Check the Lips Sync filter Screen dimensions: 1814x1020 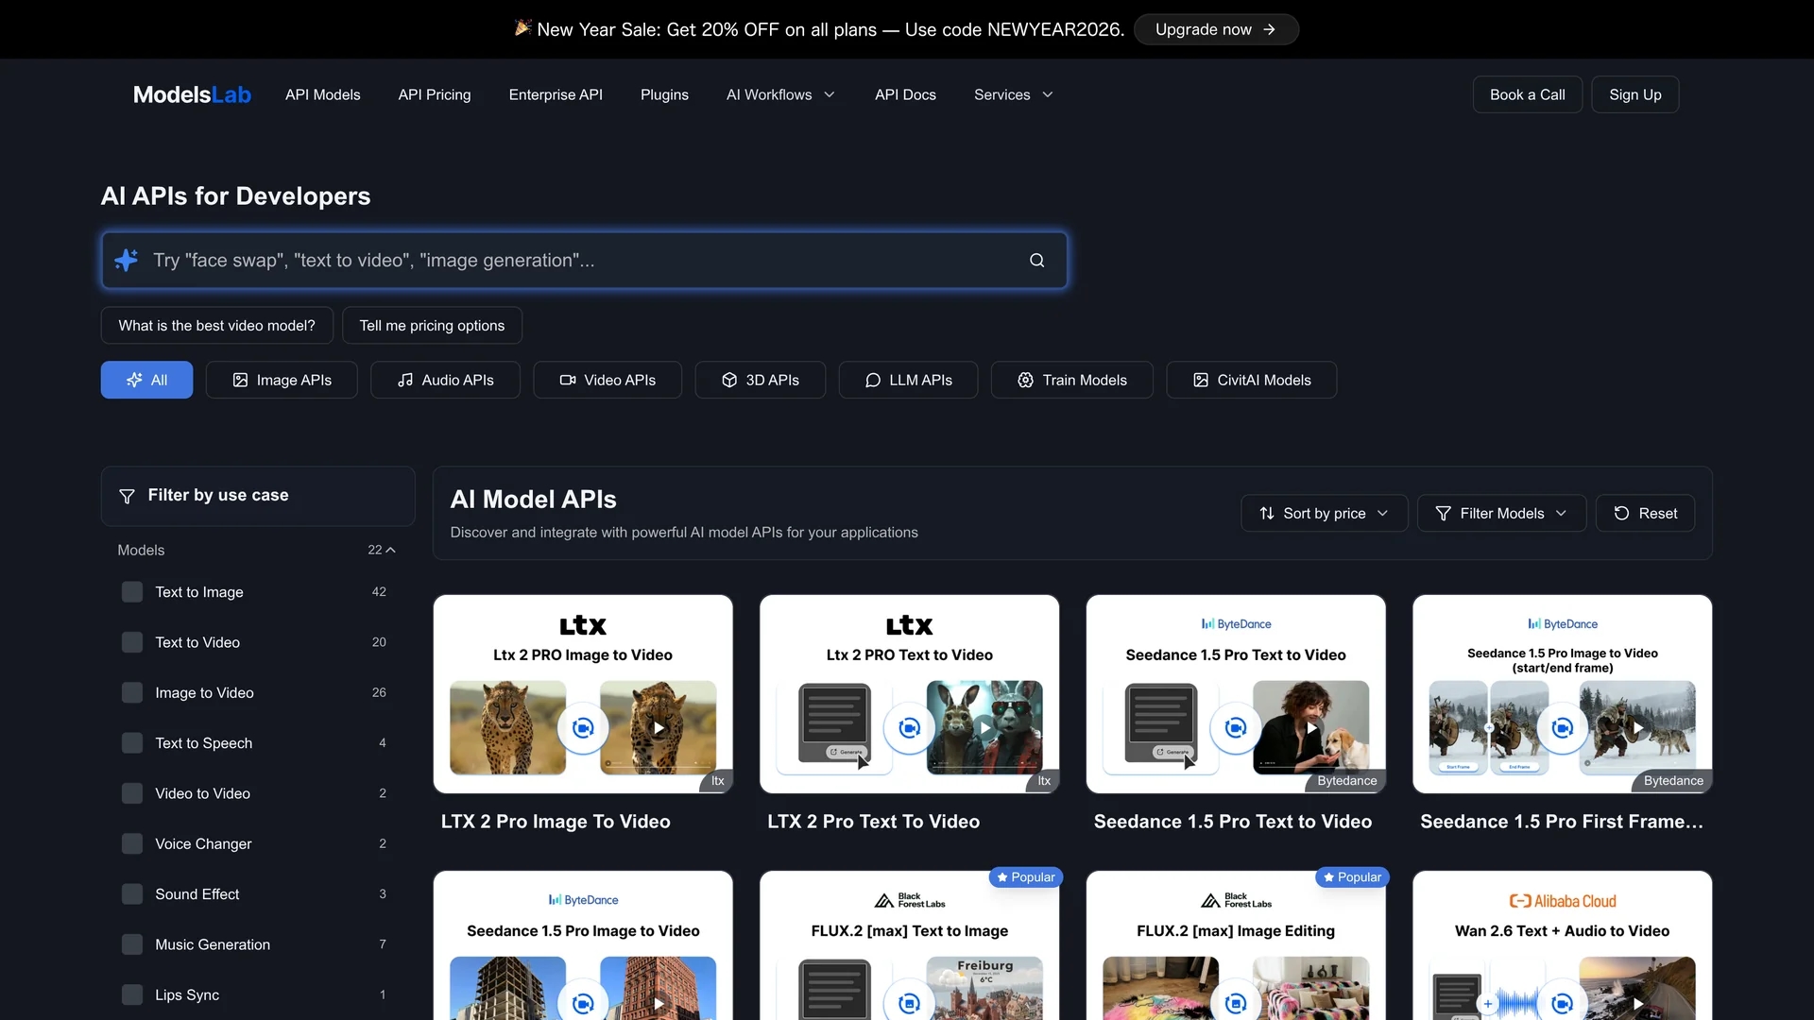point(132,995)
